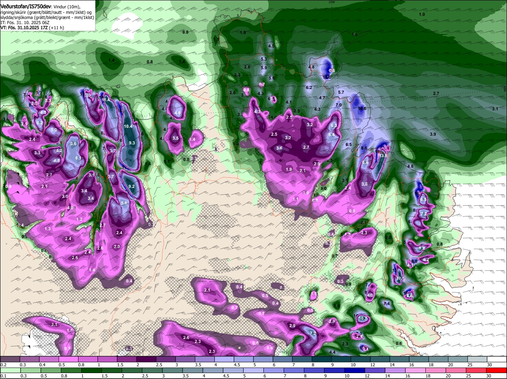Click the 7.0 precipitation value on the map
Screen dimensions: 507x379
pyautogui.click(x=339, y=105)
